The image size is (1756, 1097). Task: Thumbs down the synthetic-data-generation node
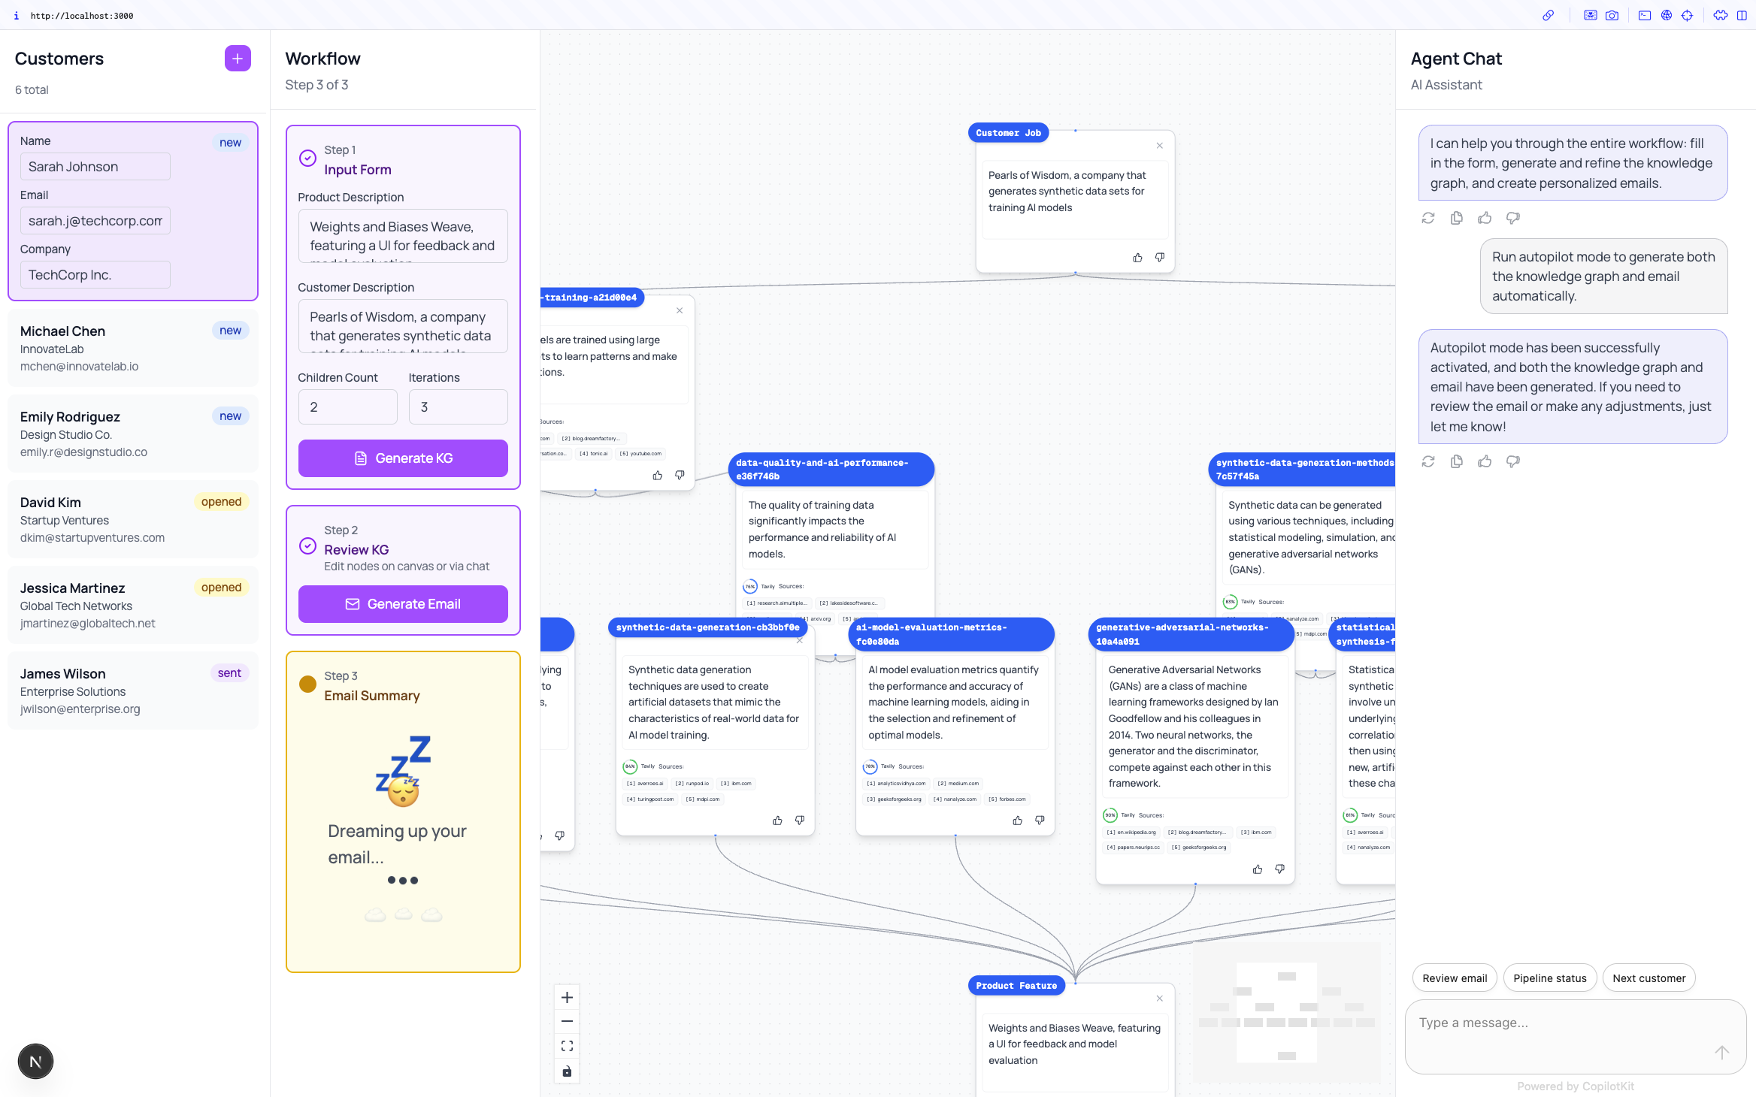coord(799,820)
